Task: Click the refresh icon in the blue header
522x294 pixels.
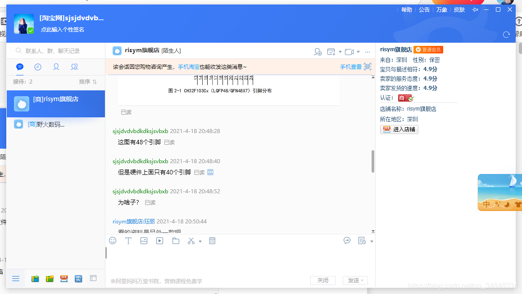Action: (x=506, y=35)
